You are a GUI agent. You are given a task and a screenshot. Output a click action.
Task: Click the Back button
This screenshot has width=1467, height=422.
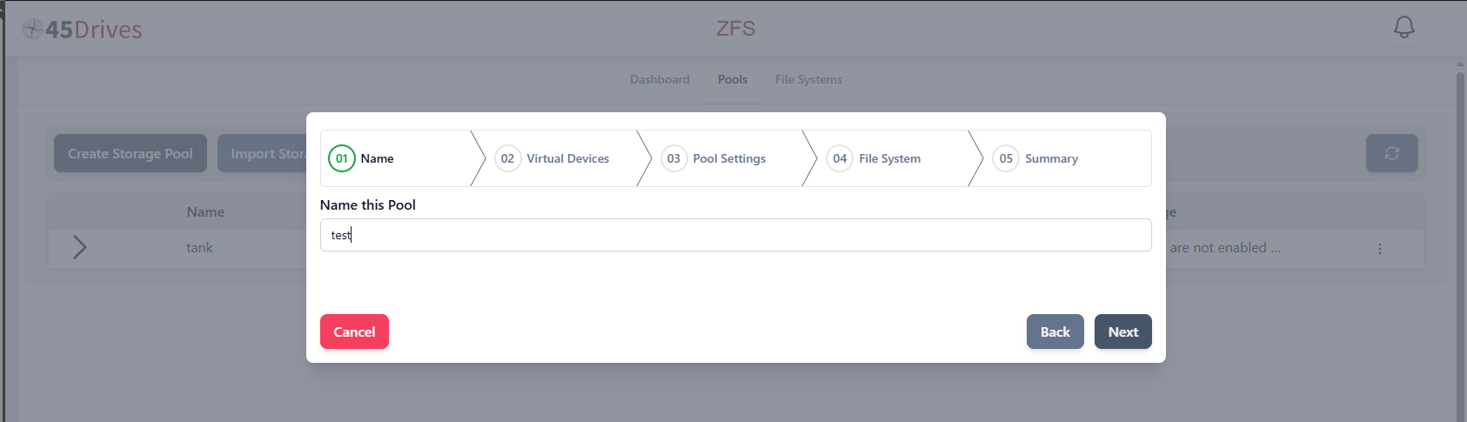coord(1055,332)
